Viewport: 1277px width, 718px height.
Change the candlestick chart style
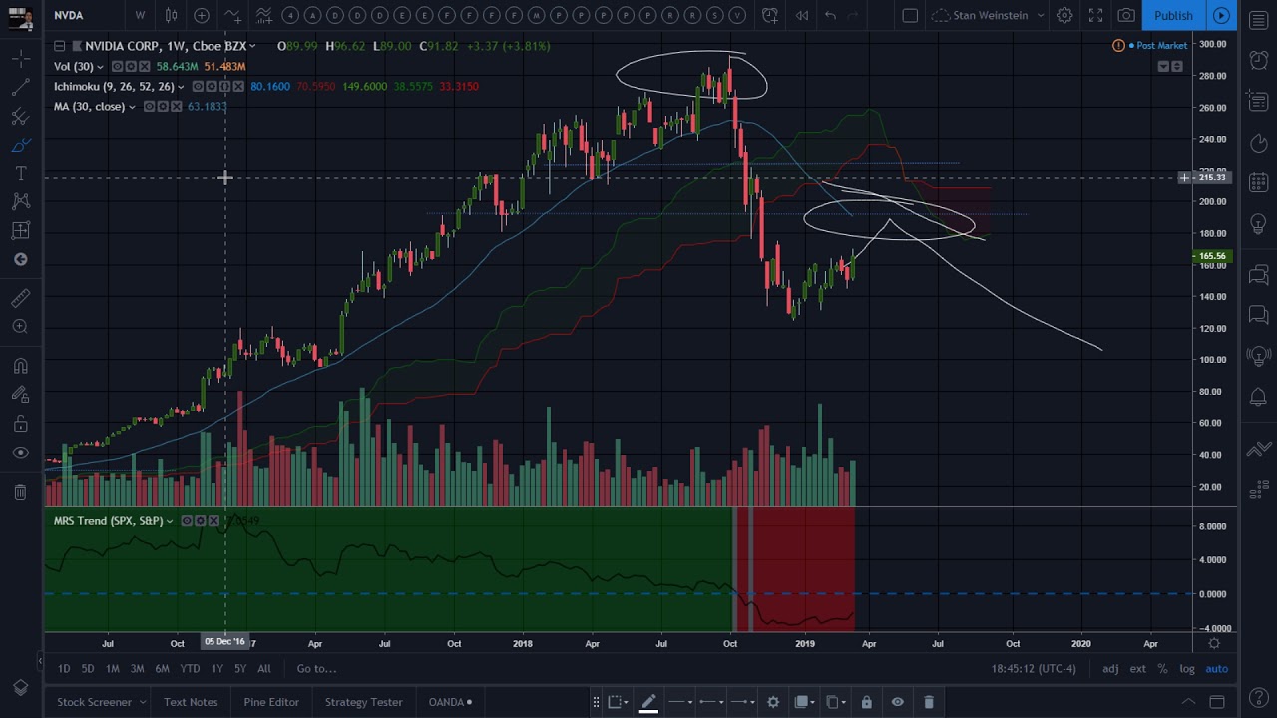171,15
